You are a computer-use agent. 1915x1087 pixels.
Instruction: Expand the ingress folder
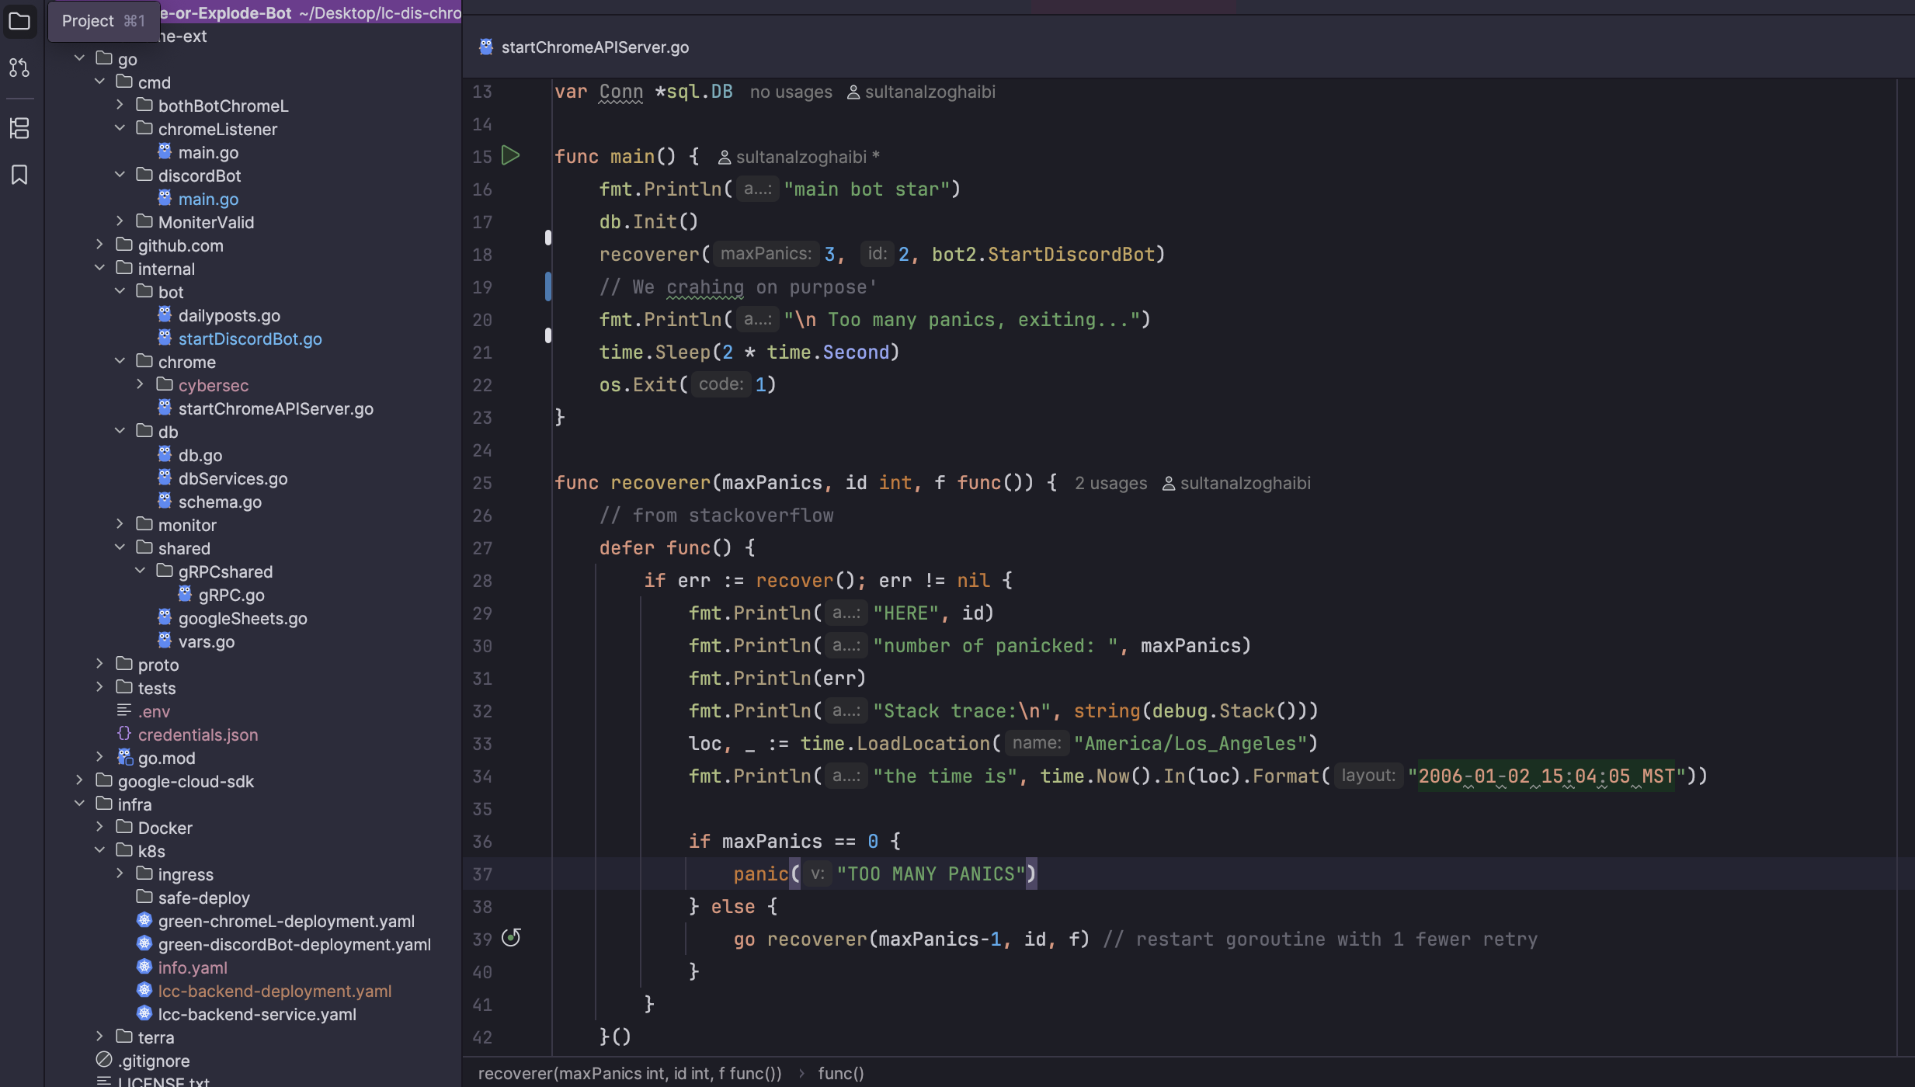tap(120, 873)
